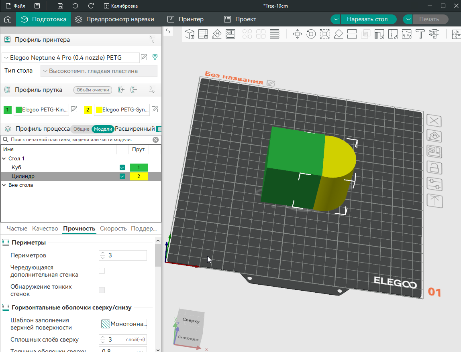Click the Undo arrow icon
Screen dimensions: 461x352
pyautogui.click(x=75, y=6)
